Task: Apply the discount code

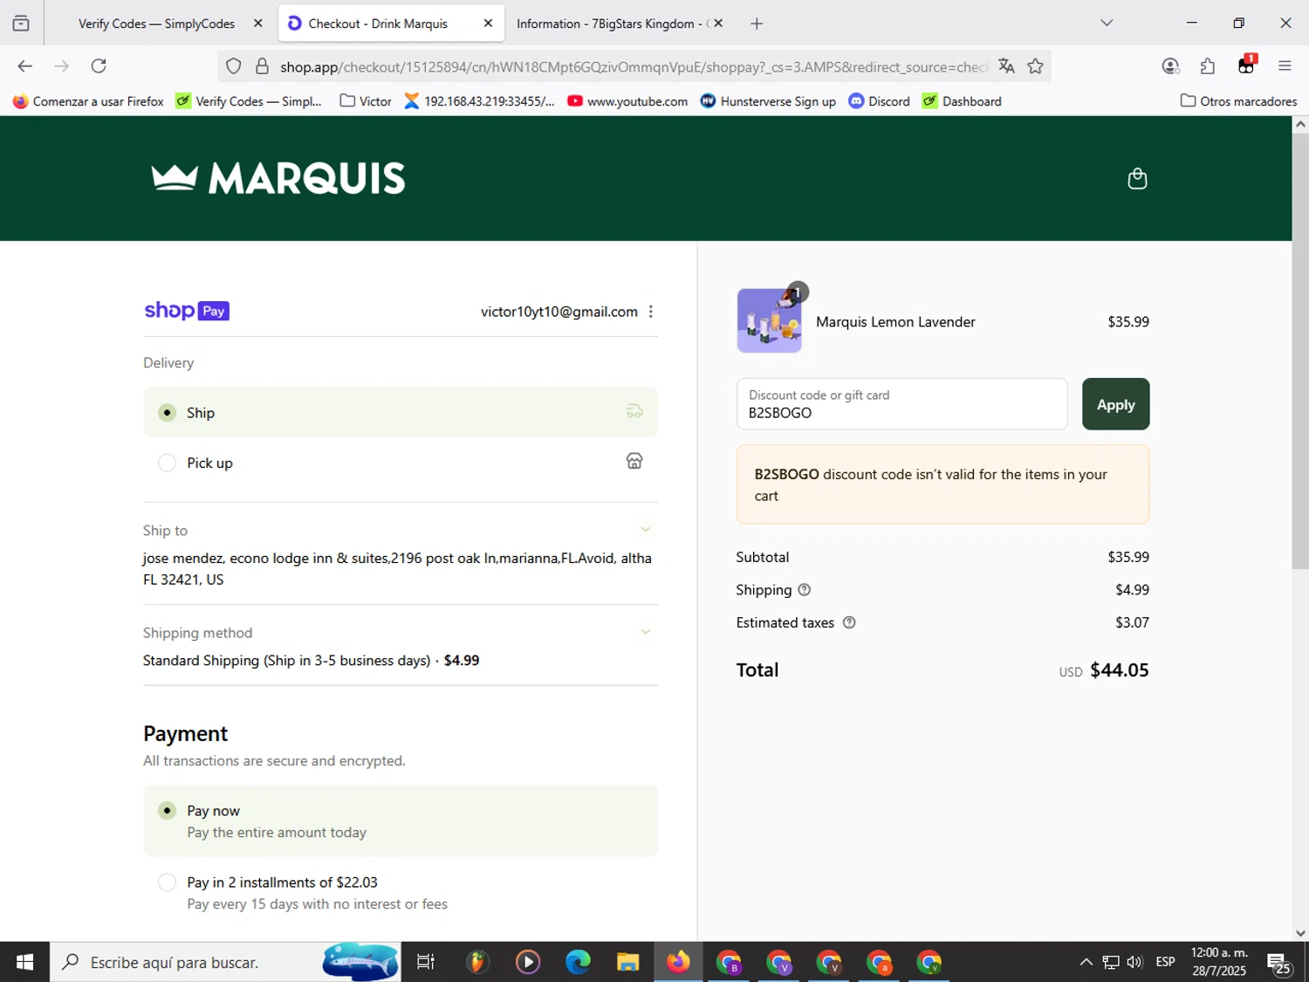Action: 1115,404
